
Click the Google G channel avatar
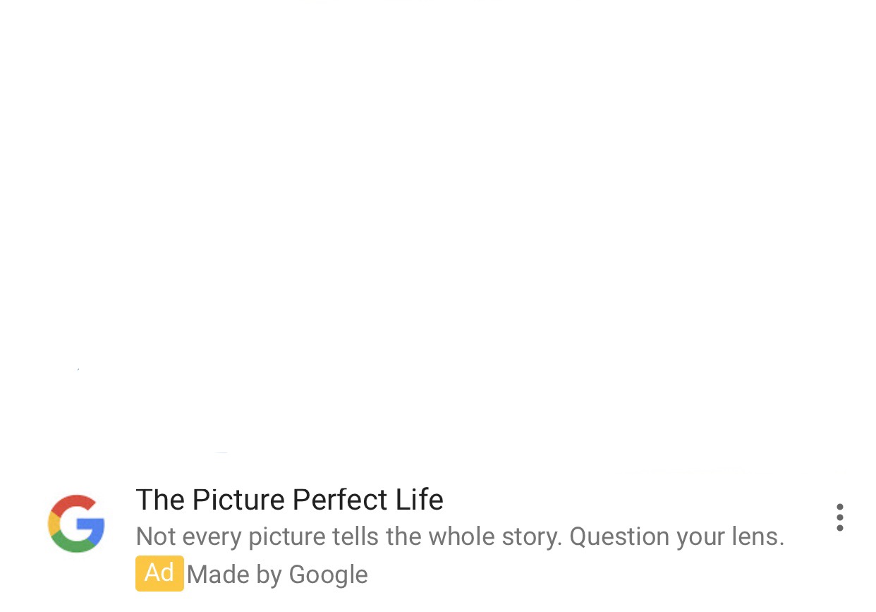(x=76, y=524)
